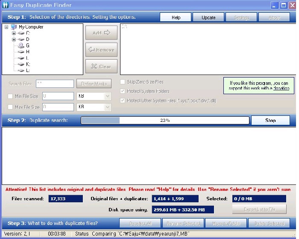Click the Remove directory button
Screen dimensions: 299x239
pyautogui.click(x=102, y=49)
